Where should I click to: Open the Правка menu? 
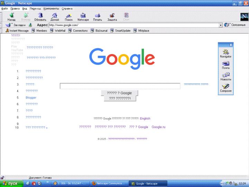coord(15,9)
